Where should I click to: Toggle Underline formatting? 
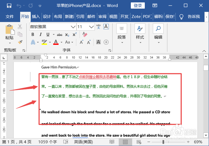click(x=48, y=35)
